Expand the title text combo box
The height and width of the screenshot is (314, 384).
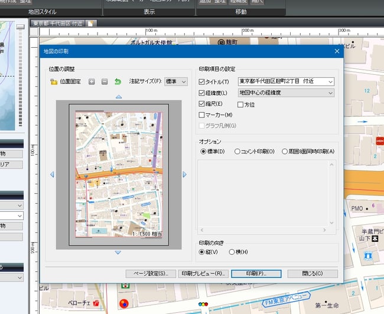330,81
